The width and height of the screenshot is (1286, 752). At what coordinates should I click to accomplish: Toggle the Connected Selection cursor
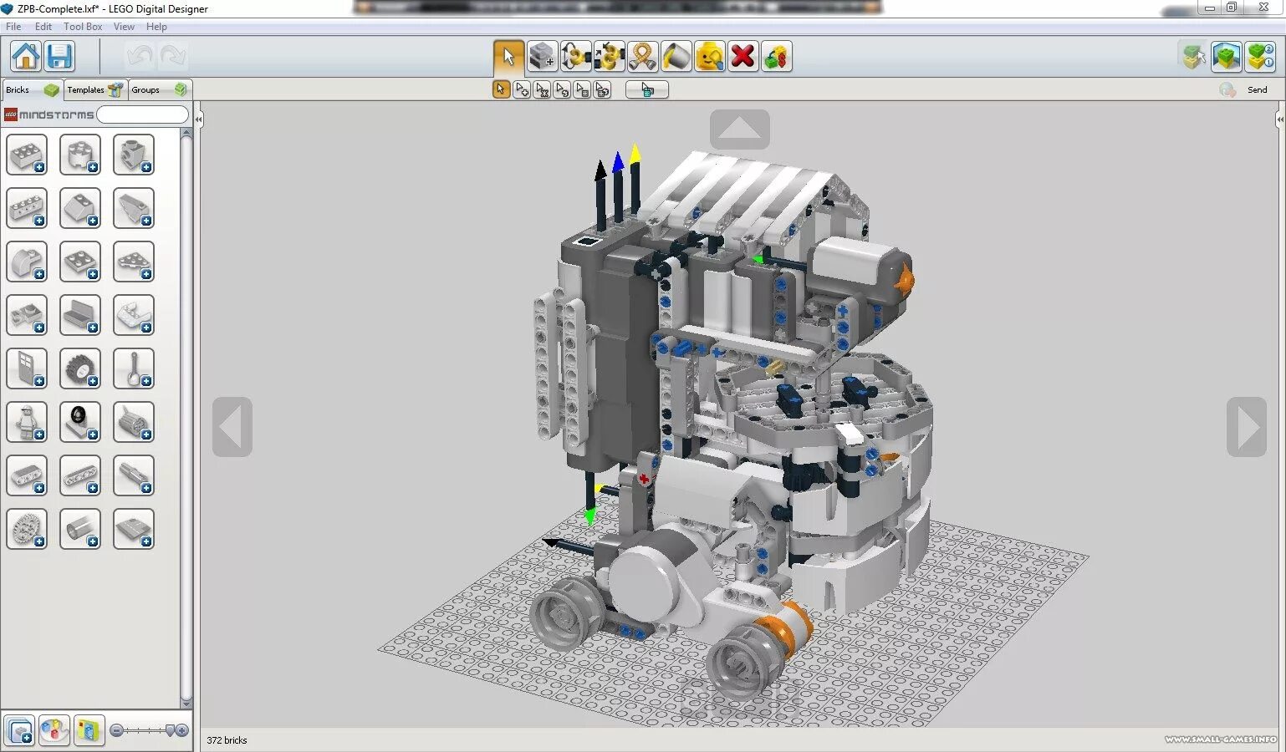(542, 89)
